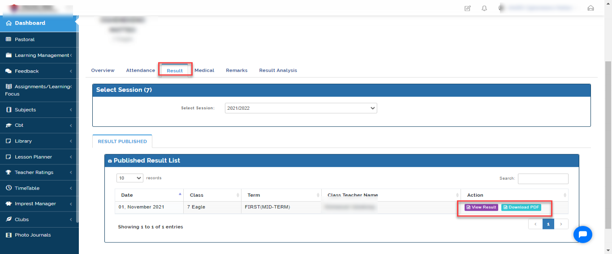This screenshot has height=254, width=612.
Task: Focus the Search input field
Action: [x=543, y=178]
